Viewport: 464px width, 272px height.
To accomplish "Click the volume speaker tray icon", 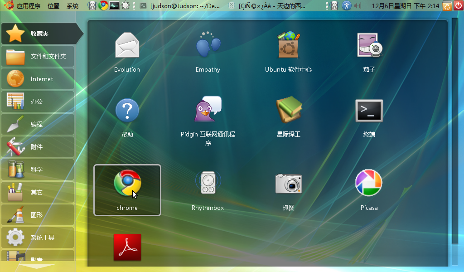I will [x=358, y=5].
